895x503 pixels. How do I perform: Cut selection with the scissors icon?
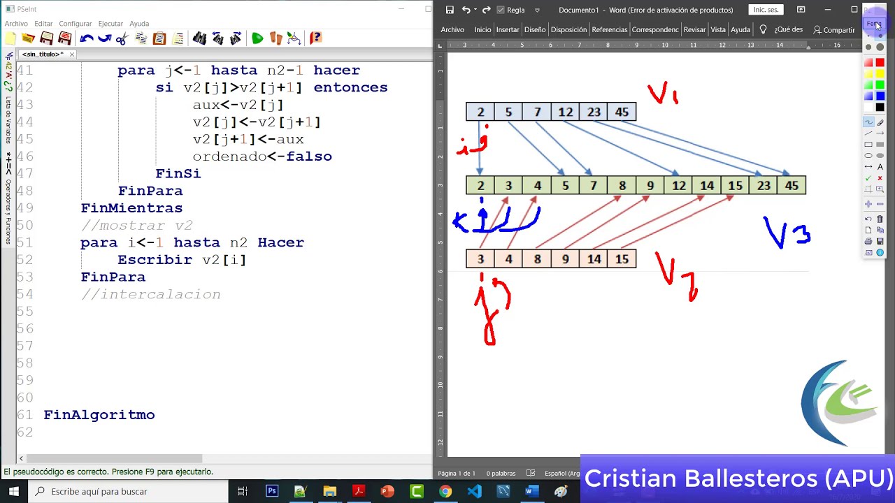tap(122, 38)
